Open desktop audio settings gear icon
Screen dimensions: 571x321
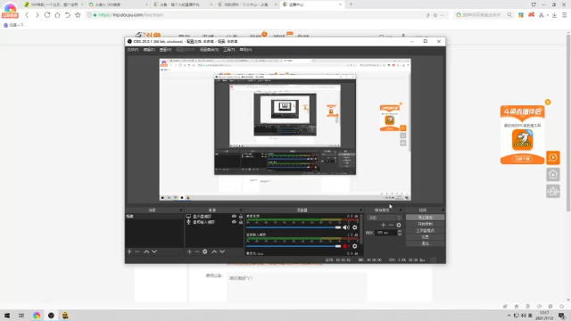(x=355, y=227)
